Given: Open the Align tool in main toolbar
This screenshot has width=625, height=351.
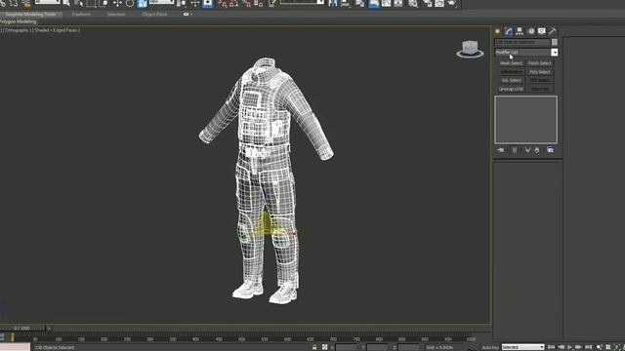Looking at the screenshot, I should coord(346,3).
